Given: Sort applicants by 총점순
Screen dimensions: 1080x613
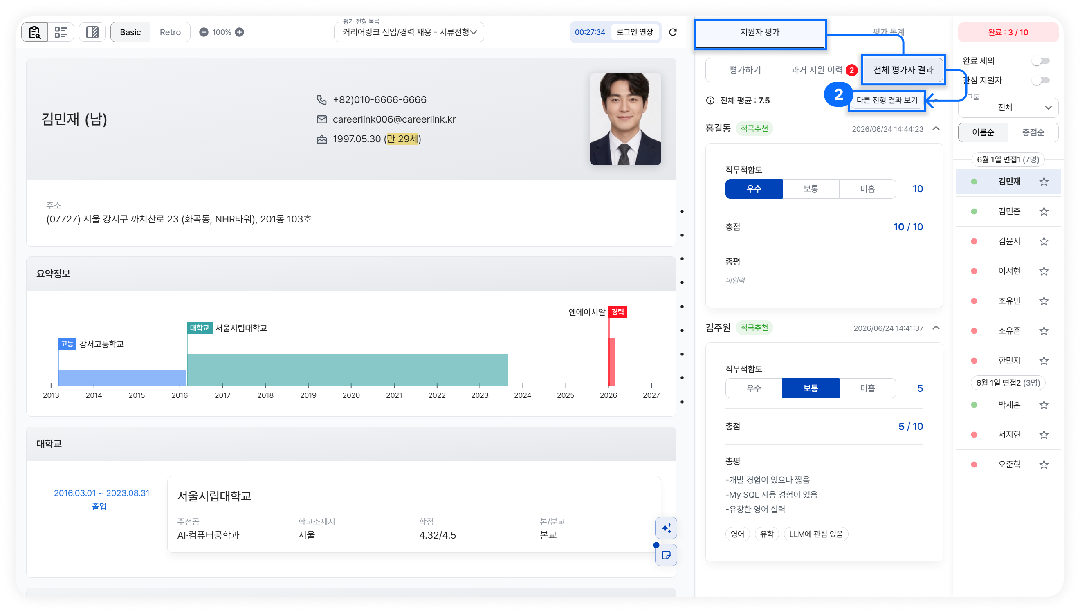Looking at the screenshot, I should 1033,132.
